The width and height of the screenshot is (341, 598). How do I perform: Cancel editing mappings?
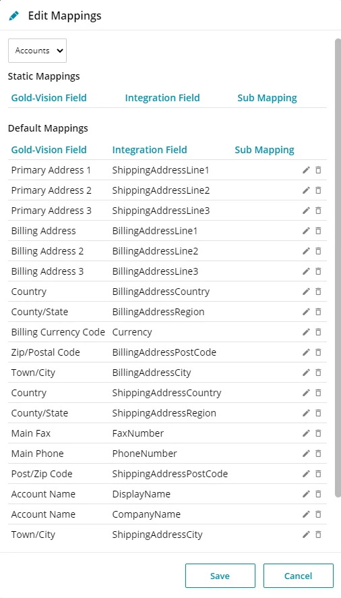coord(299,576)
